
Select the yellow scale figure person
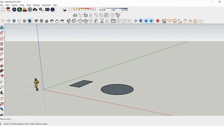(36, 84)
